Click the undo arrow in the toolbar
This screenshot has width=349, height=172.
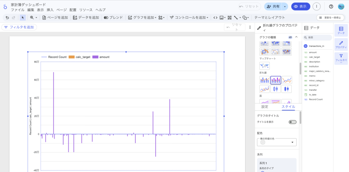7,17
